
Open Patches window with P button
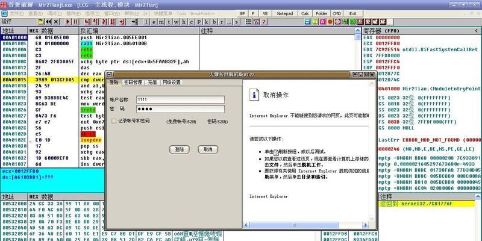pos(199,22)
